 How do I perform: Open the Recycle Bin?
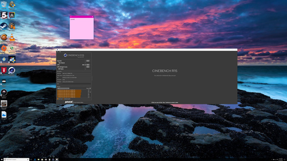click(4, 4)
